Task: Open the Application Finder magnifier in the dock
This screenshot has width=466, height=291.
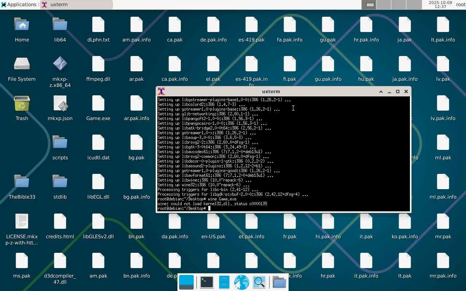Action: click(x=259, y=282)
